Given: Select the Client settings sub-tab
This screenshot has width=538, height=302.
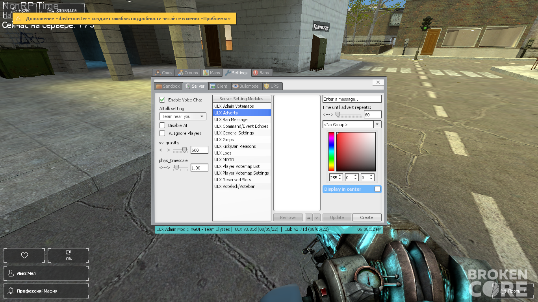Looking at the screenshot, I should [219, 86].
